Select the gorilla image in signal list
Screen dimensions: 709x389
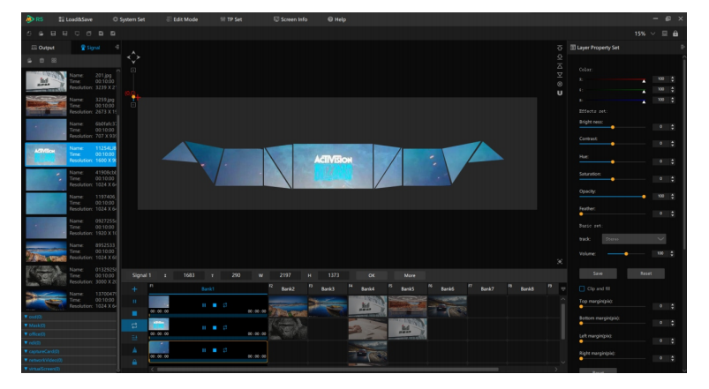tap(46, 275)
